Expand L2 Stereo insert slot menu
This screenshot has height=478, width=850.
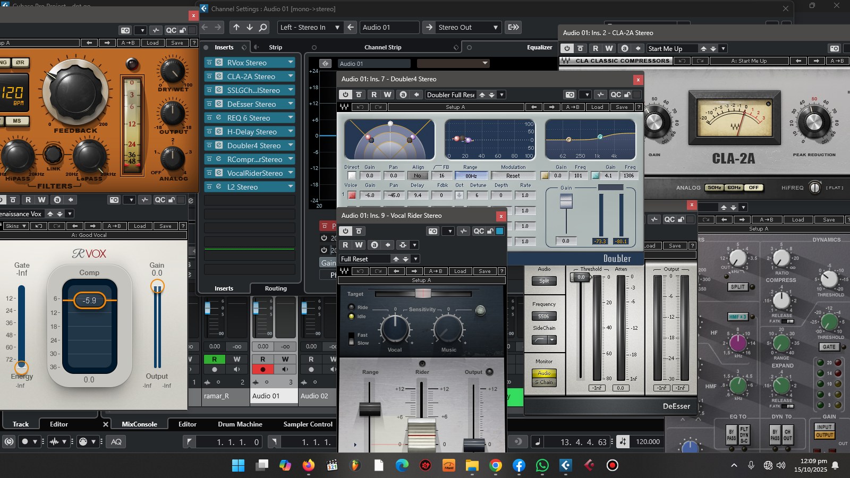point(291,187)
